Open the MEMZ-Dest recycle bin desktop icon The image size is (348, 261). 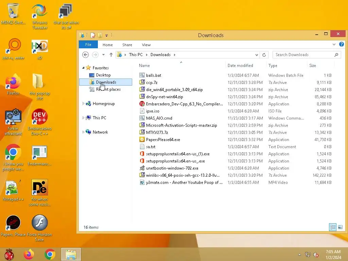coord(13,13)
